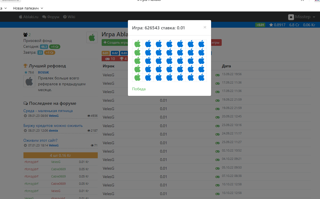Click the gamepad icon beside 05.10.22 09:50
This screenshot has width=320, height=199.
(217, 169)
